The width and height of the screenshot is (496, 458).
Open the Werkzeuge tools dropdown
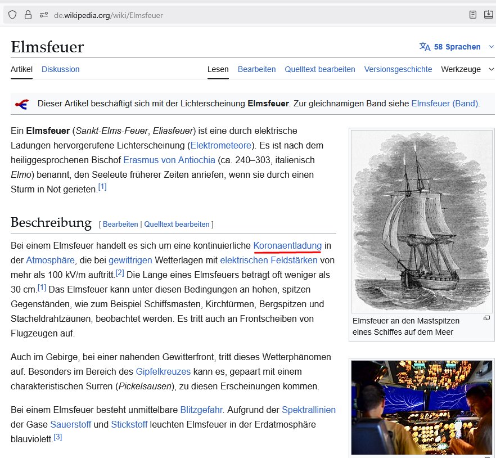[466, 69]
